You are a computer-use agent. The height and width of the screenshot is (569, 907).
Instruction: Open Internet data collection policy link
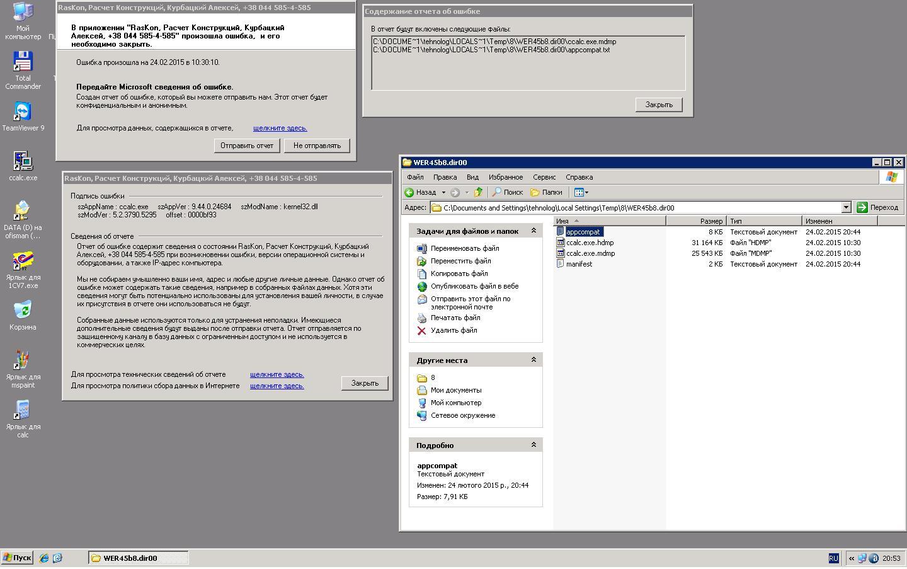277,386
